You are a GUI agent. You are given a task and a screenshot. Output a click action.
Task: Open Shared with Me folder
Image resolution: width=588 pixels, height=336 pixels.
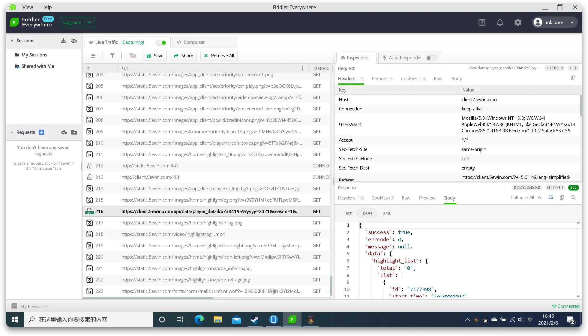(x=34, y=66)
